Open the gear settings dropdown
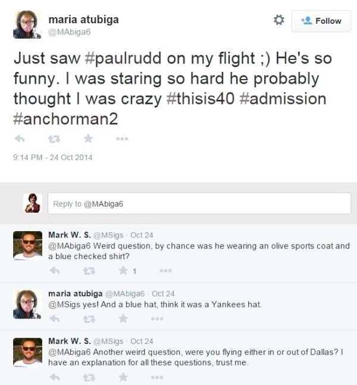This screenshot has width=357, height=385. coord(278,20)
